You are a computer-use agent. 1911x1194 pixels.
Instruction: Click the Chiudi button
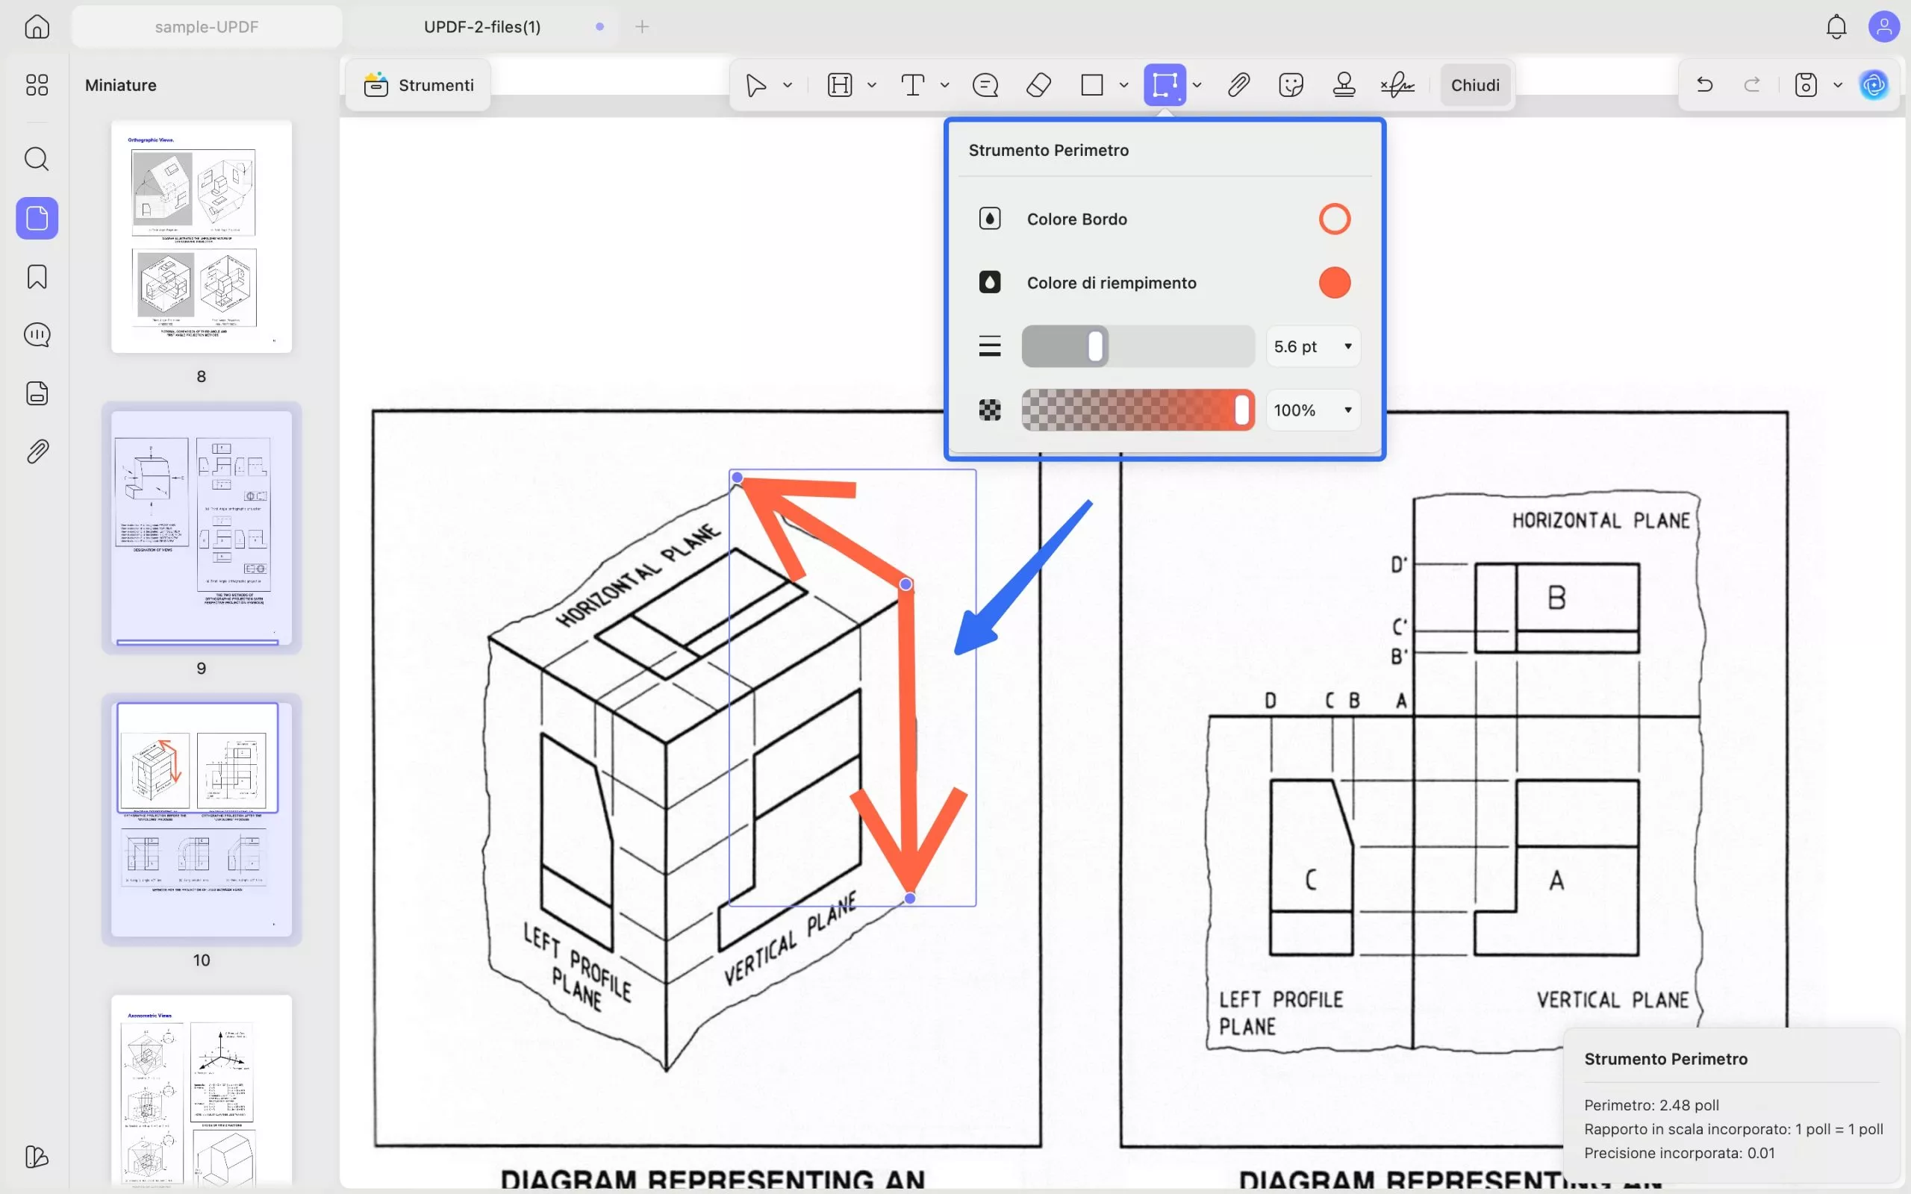(1474, 84)
